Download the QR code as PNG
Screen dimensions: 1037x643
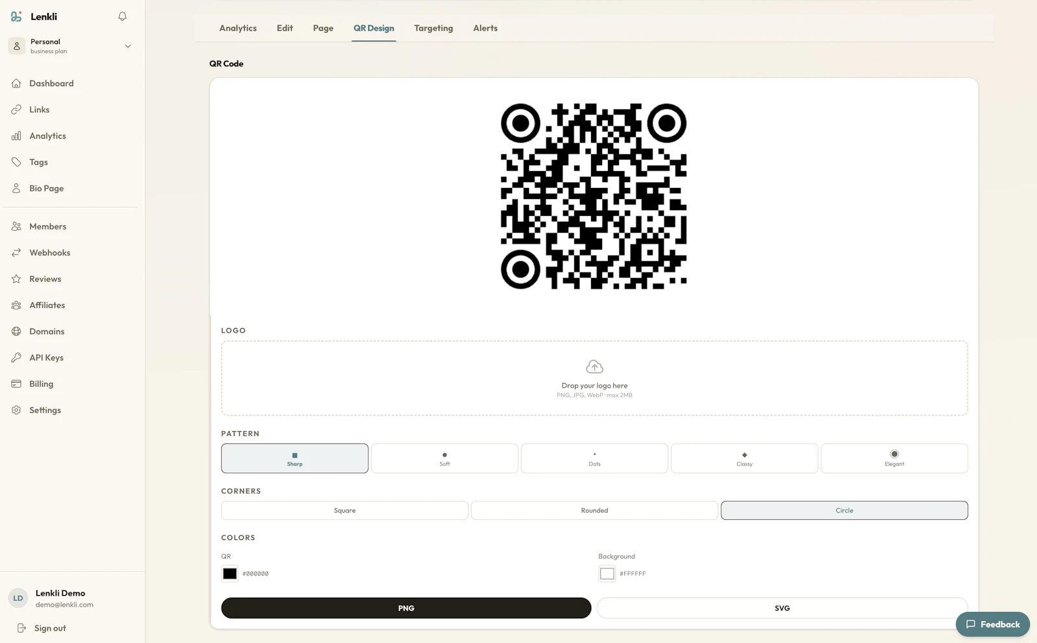[x=406, y=608]
